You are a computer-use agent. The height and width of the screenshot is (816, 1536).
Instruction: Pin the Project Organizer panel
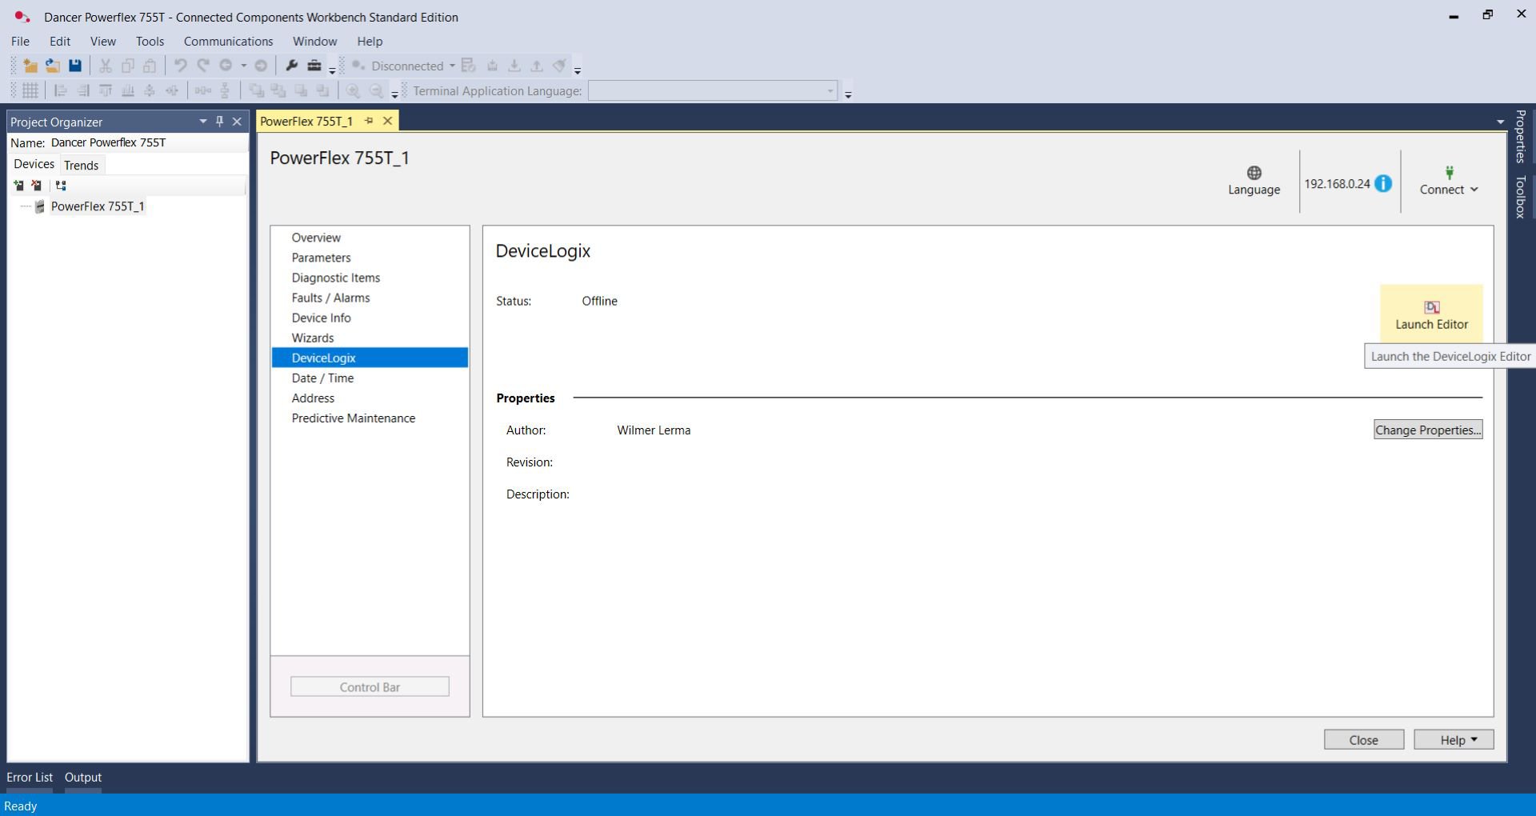(x=220, y=122)
